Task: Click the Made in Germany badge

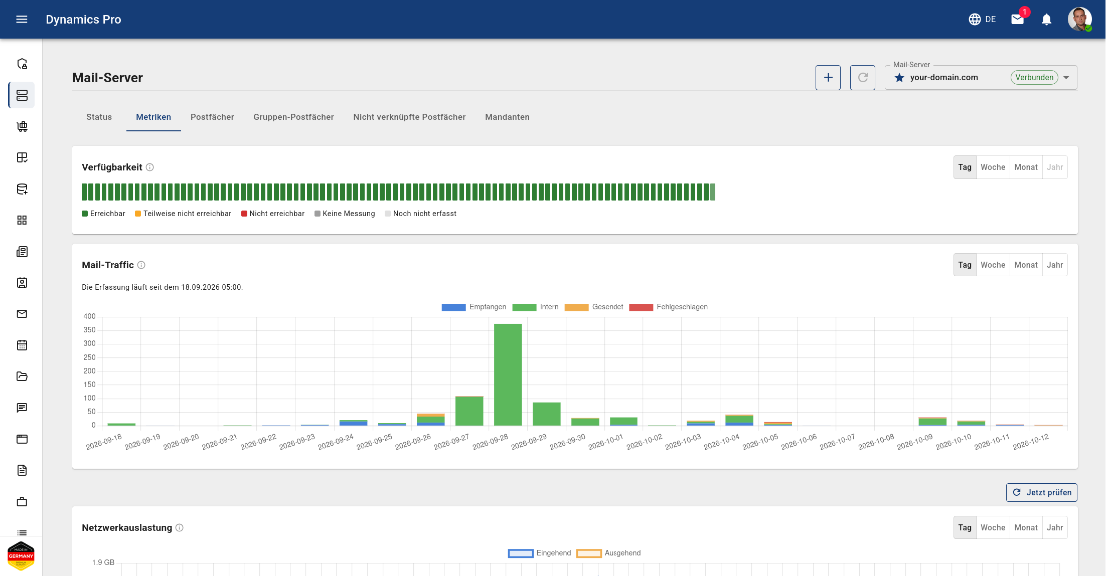Action: click(x=21, y=556)
